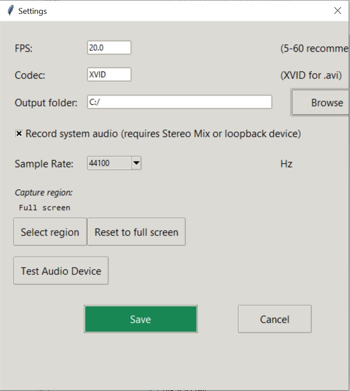The height and width of the screenshot is (391, 350).
Task: Expand the Sample Rate dropdown arrow
Action: coord(136,163)
